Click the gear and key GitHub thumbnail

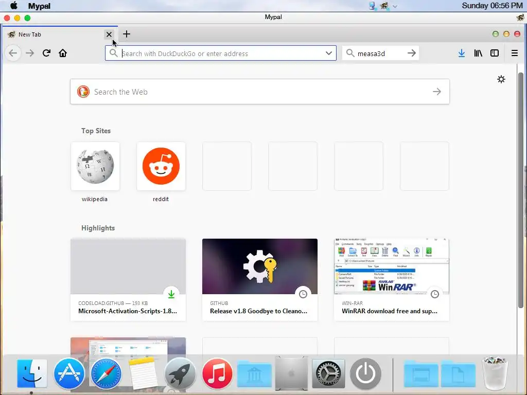[260, 266]
